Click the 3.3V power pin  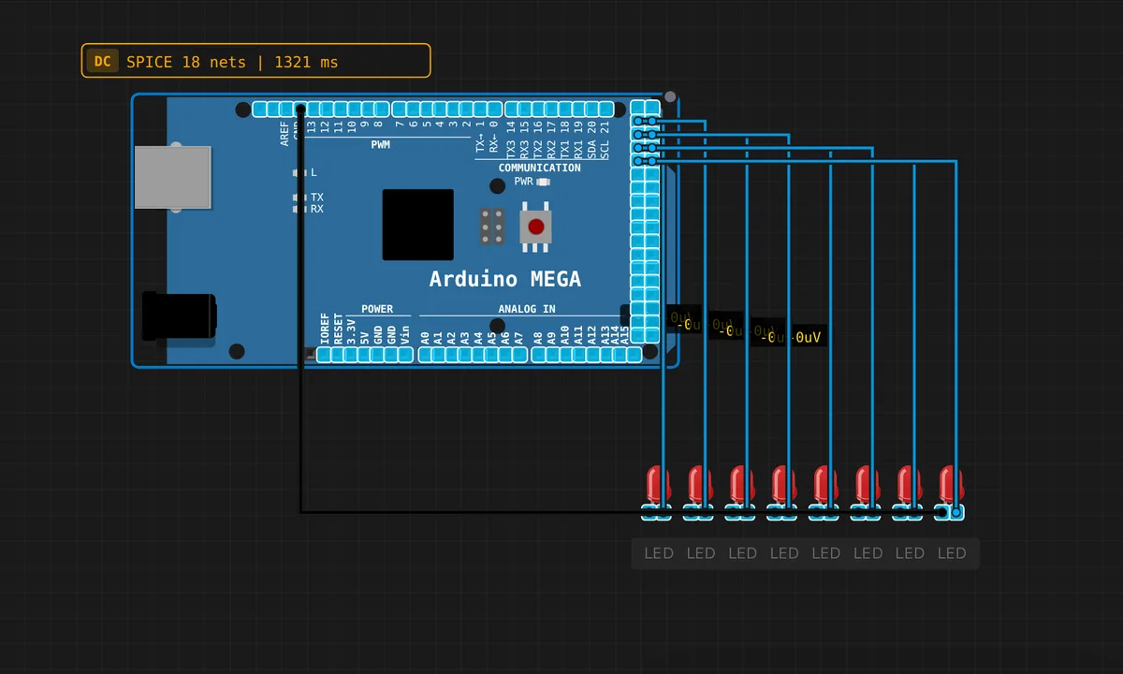(351, 355)
